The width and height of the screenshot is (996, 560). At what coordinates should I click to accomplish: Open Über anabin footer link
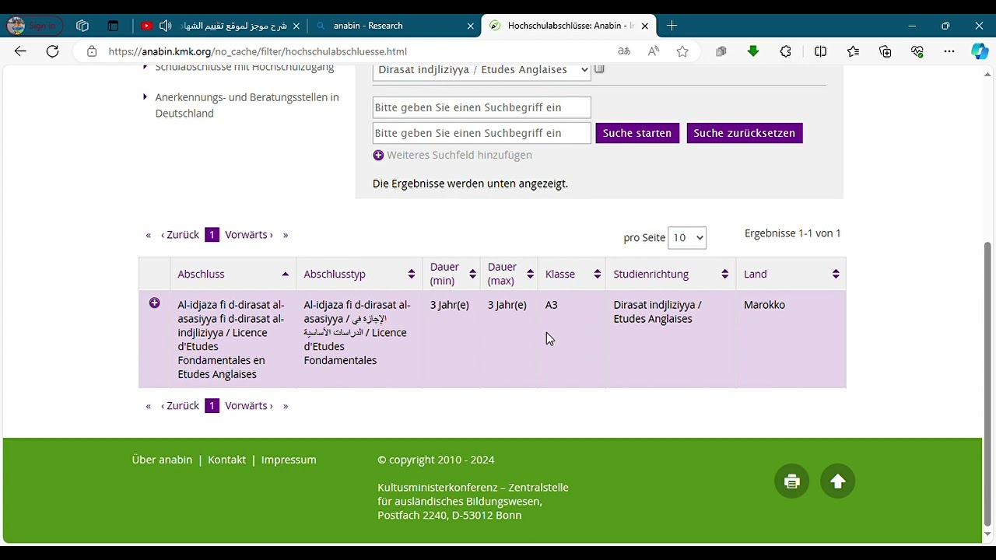coord(162,460)
